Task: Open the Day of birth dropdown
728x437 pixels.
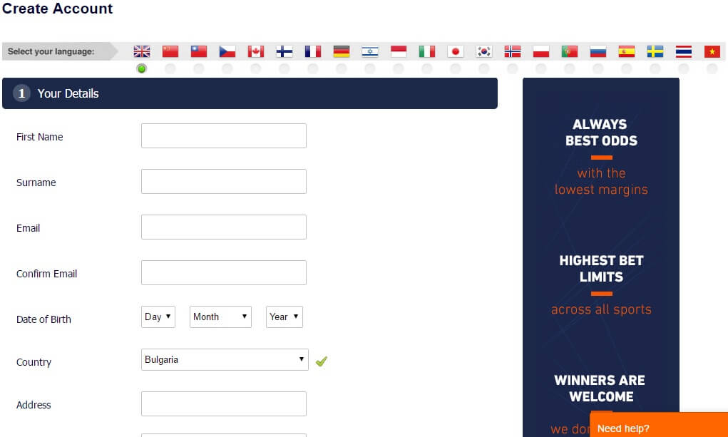Action: click(158, 317)
